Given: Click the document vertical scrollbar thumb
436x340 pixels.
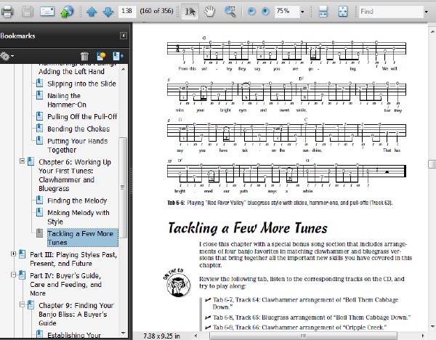Looking at the screenshot, I should coord(432,164).
